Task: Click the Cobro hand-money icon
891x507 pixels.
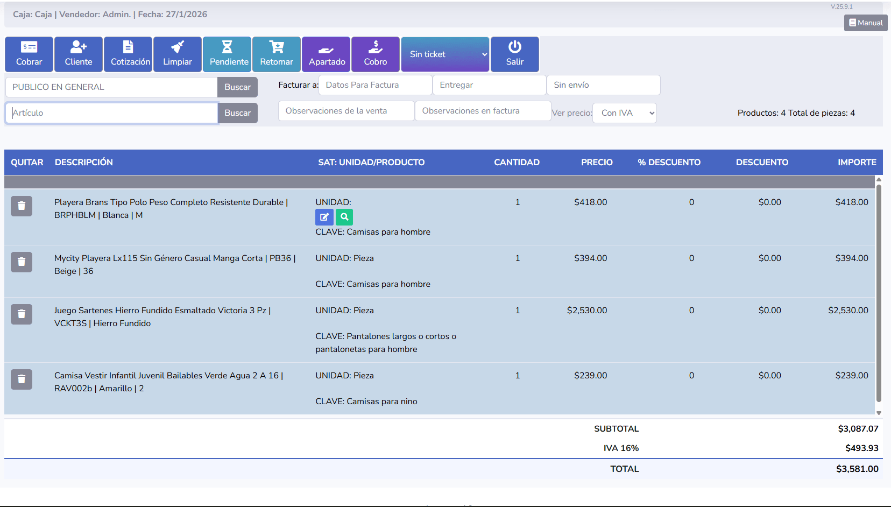Action: 376,47
